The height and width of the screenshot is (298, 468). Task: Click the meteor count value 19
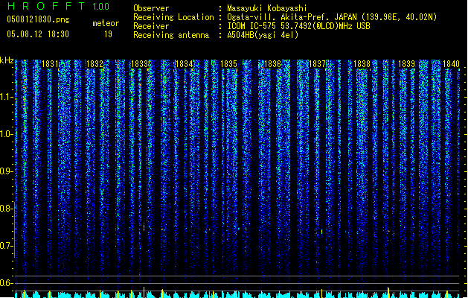point(108,34)
